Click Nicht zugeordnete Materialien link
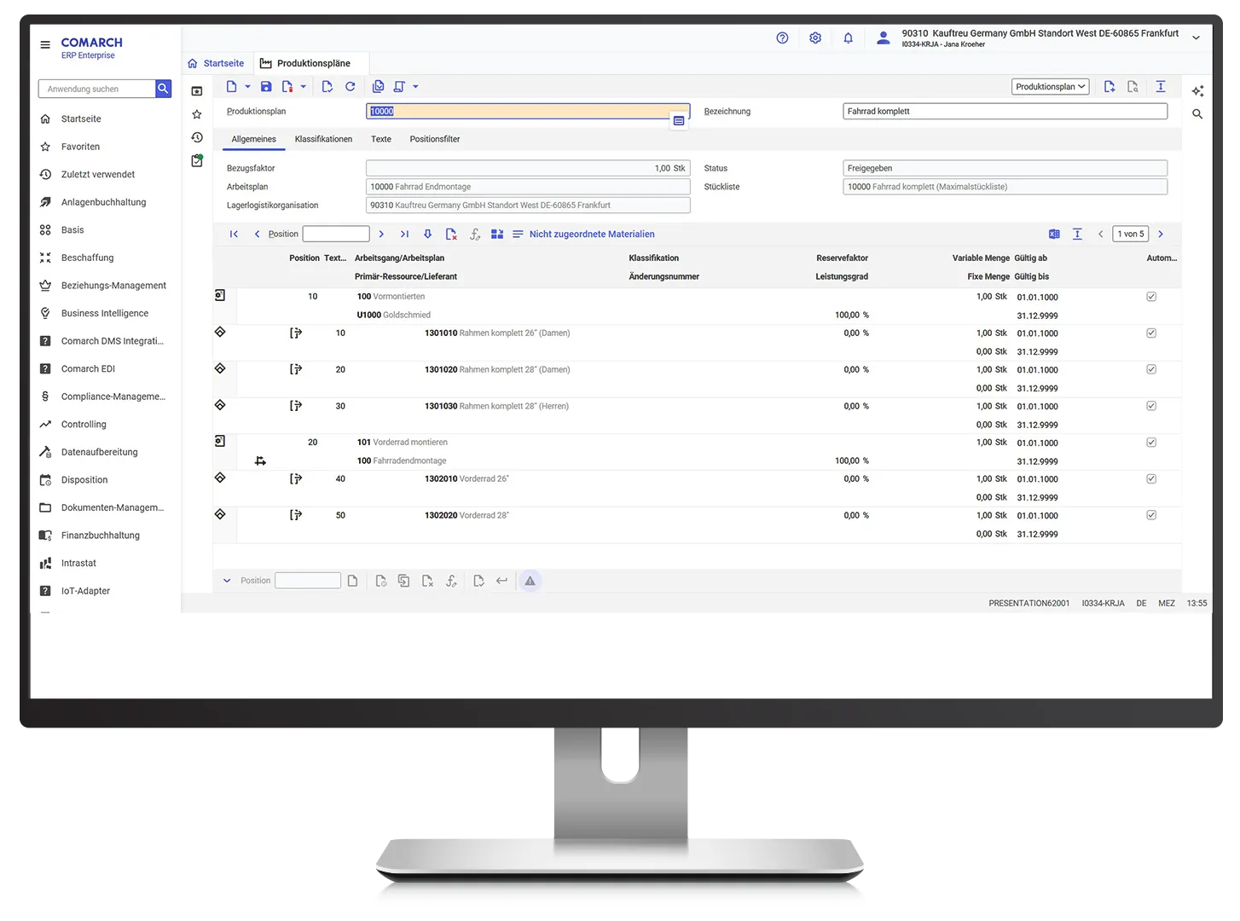 coord(592,235)
